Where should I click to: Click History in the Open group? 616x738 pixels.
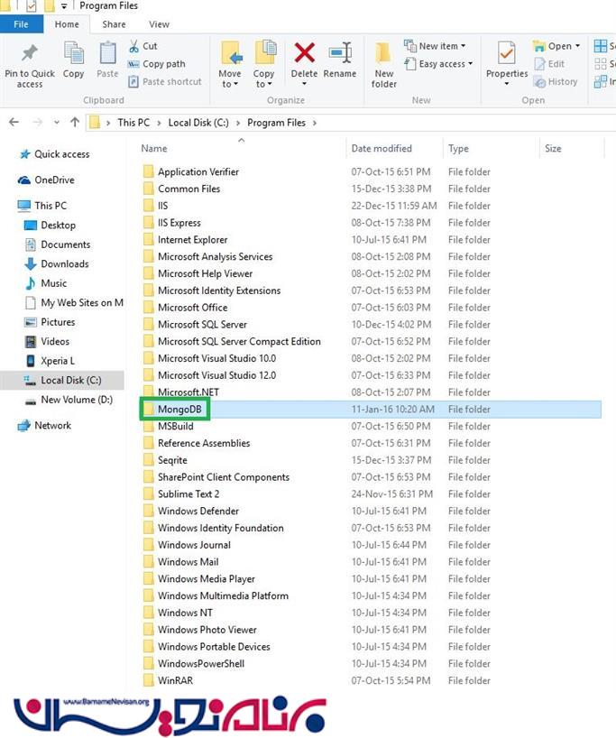click(556, 82)
